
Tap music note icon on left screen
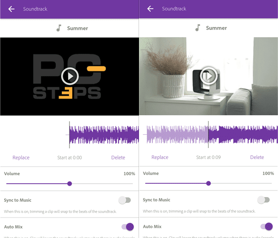click(x=59, y=28)
